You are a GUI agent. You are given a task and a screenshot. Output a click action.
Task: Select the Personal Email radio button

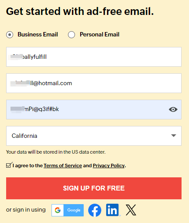tap(71, 35)
